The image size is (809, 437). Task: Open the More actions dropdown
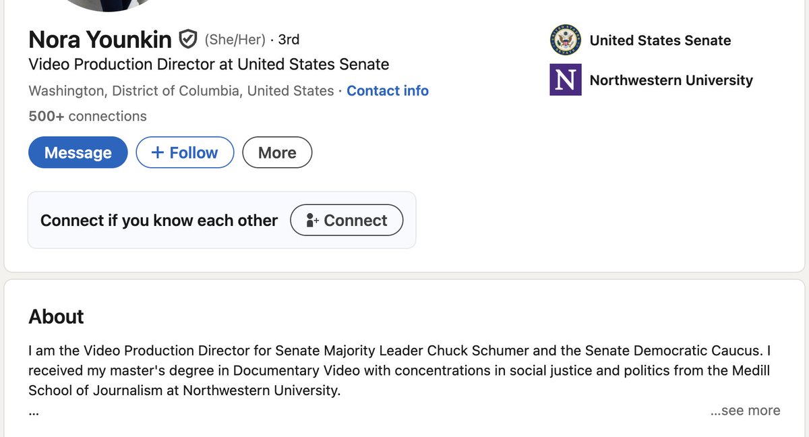[277, 152]
